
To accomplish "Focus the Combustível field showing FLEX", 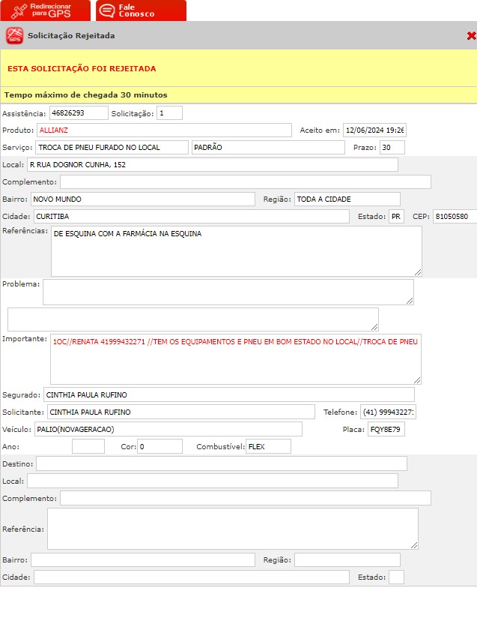I will coord(269,446).
